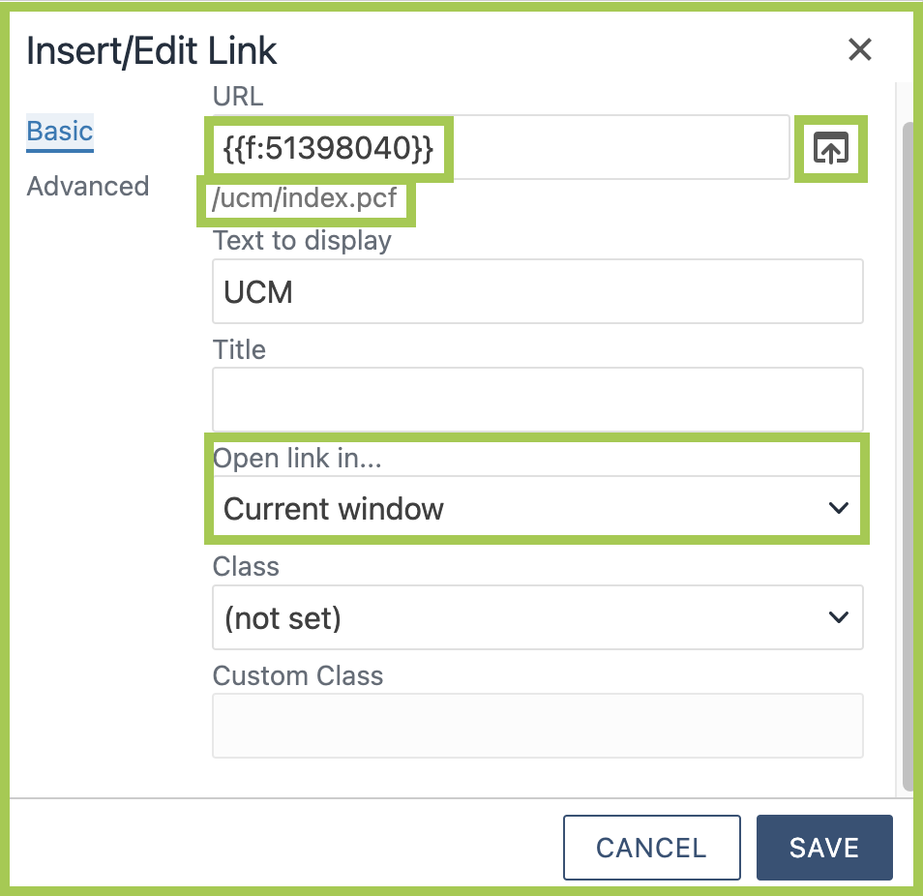Click the Custom Class text box
Image resolution: width=923 pixels, height=896 pixels.
point(537,725)
